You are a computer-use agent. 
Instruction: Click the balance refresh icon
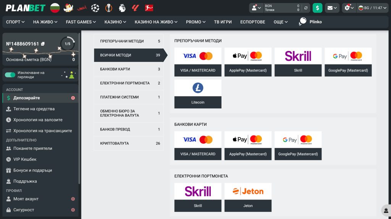tap(305, 8)
